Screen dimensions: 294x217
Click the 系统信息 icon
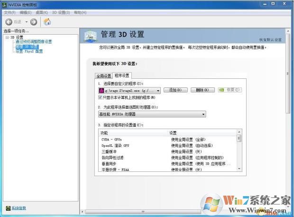pos(8,208)
